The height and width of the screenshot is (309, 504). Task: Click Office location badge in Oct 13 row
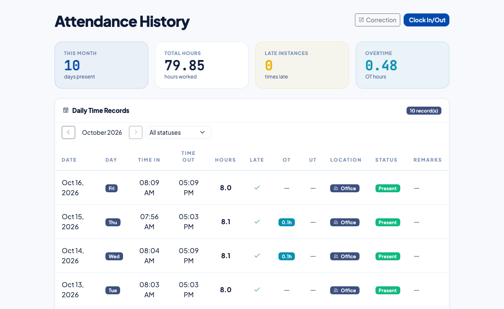click(x=345, y=291)
